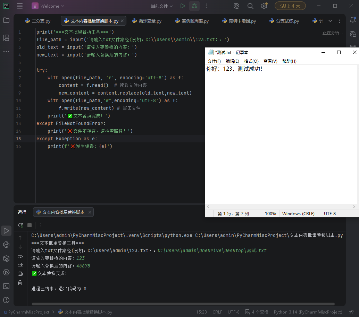The width and height of the screenshot is (359, 317).
Task: Toggle scroll to end of console
Action: tap(20, 265)
